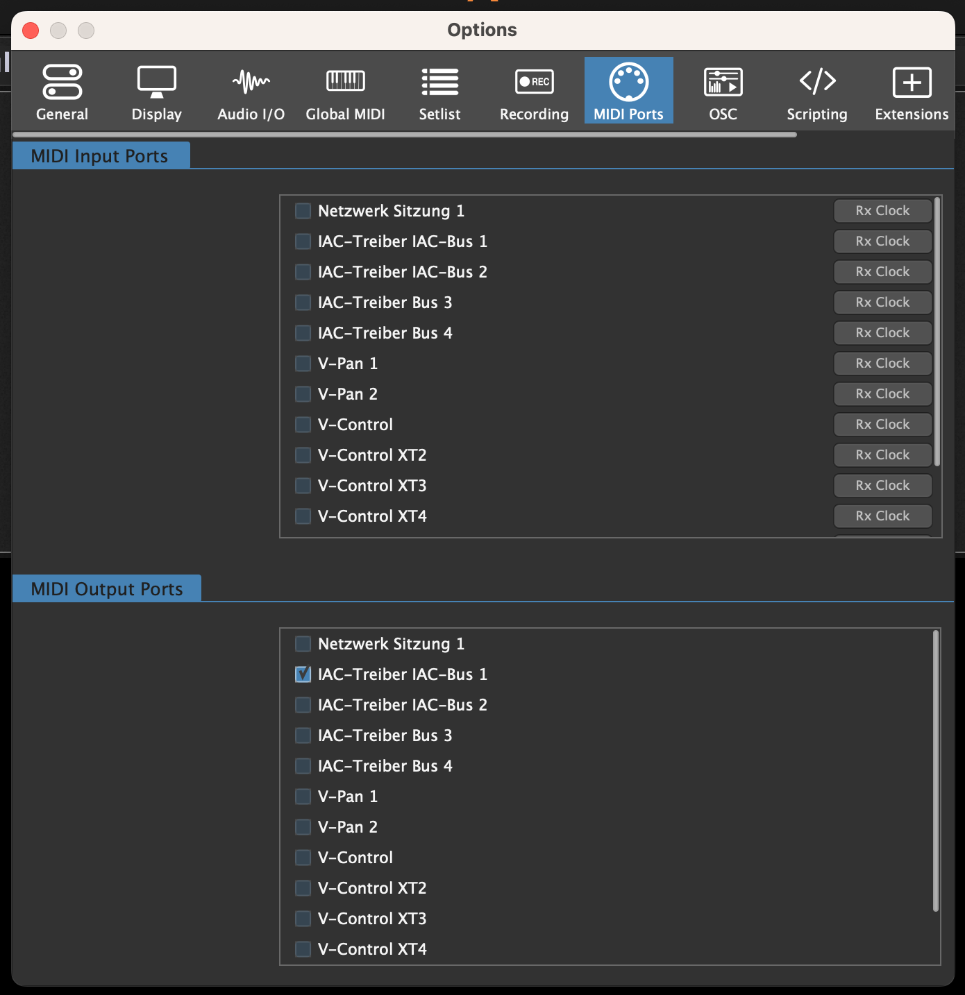This screenshot has height=995, width=965.
Task: Click the options tab bar horizontal scrollbar
Action: coord(405,135)
